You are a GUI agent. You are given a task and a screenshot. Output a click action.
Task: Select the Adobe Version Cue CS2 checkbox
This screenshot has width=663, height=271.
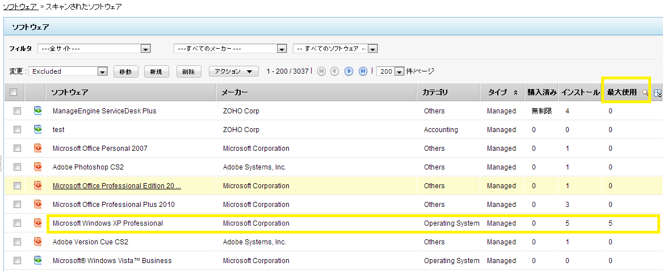18,242
